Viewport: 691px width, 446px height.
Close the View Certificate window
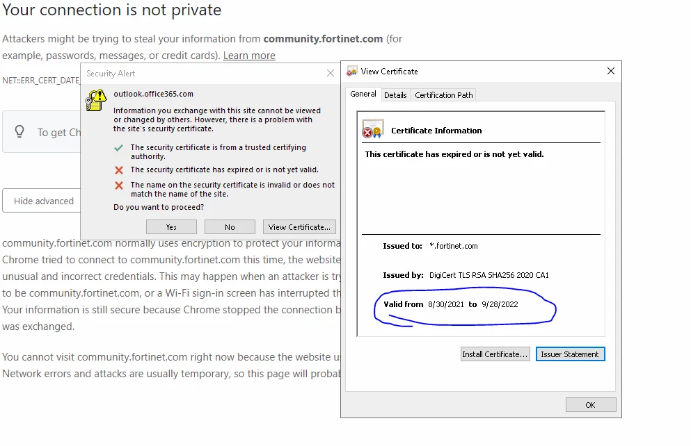click(611, 71)
